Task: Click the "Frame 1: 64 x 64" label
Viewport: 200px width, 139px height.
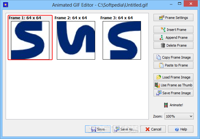Action: pyautogui.click(x=25, y=18)
